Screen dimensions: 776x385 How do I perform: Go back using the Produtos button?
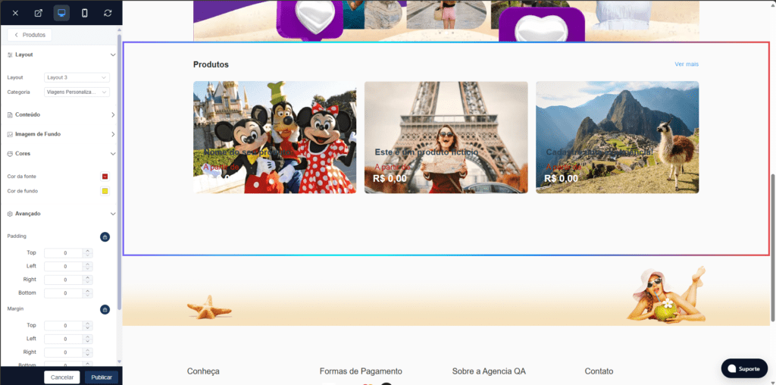pyautogui.click(x=30, y=35)
